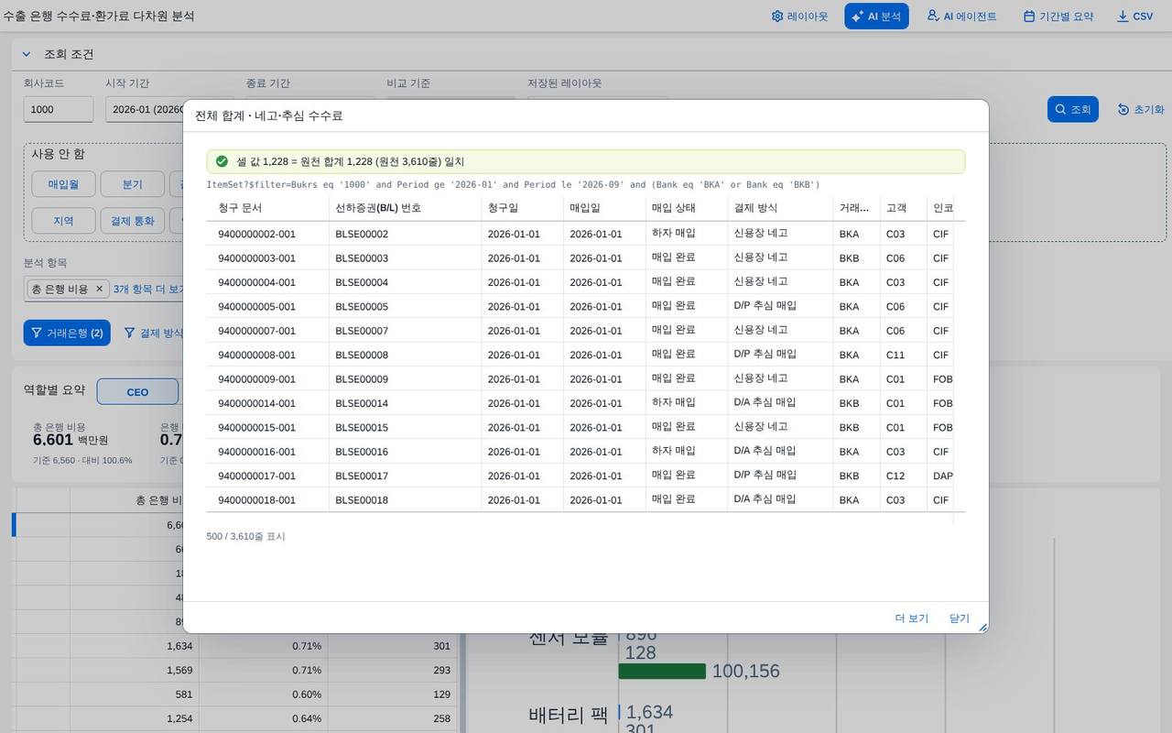Sort by the 선하증권(B/L) 번호 column header
Viewport: 1172px width, 733px height.
(405, 208)
